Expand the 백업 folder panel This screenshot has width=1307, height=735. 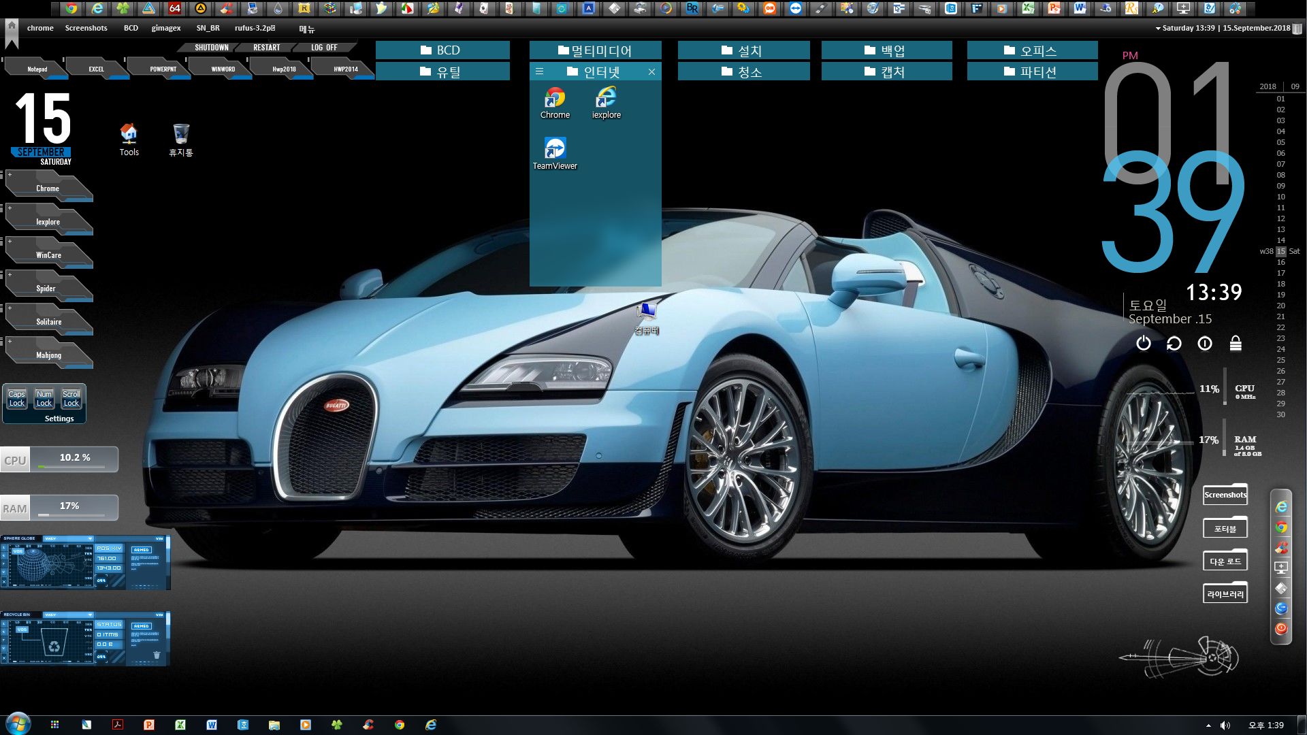pos(887,50)
